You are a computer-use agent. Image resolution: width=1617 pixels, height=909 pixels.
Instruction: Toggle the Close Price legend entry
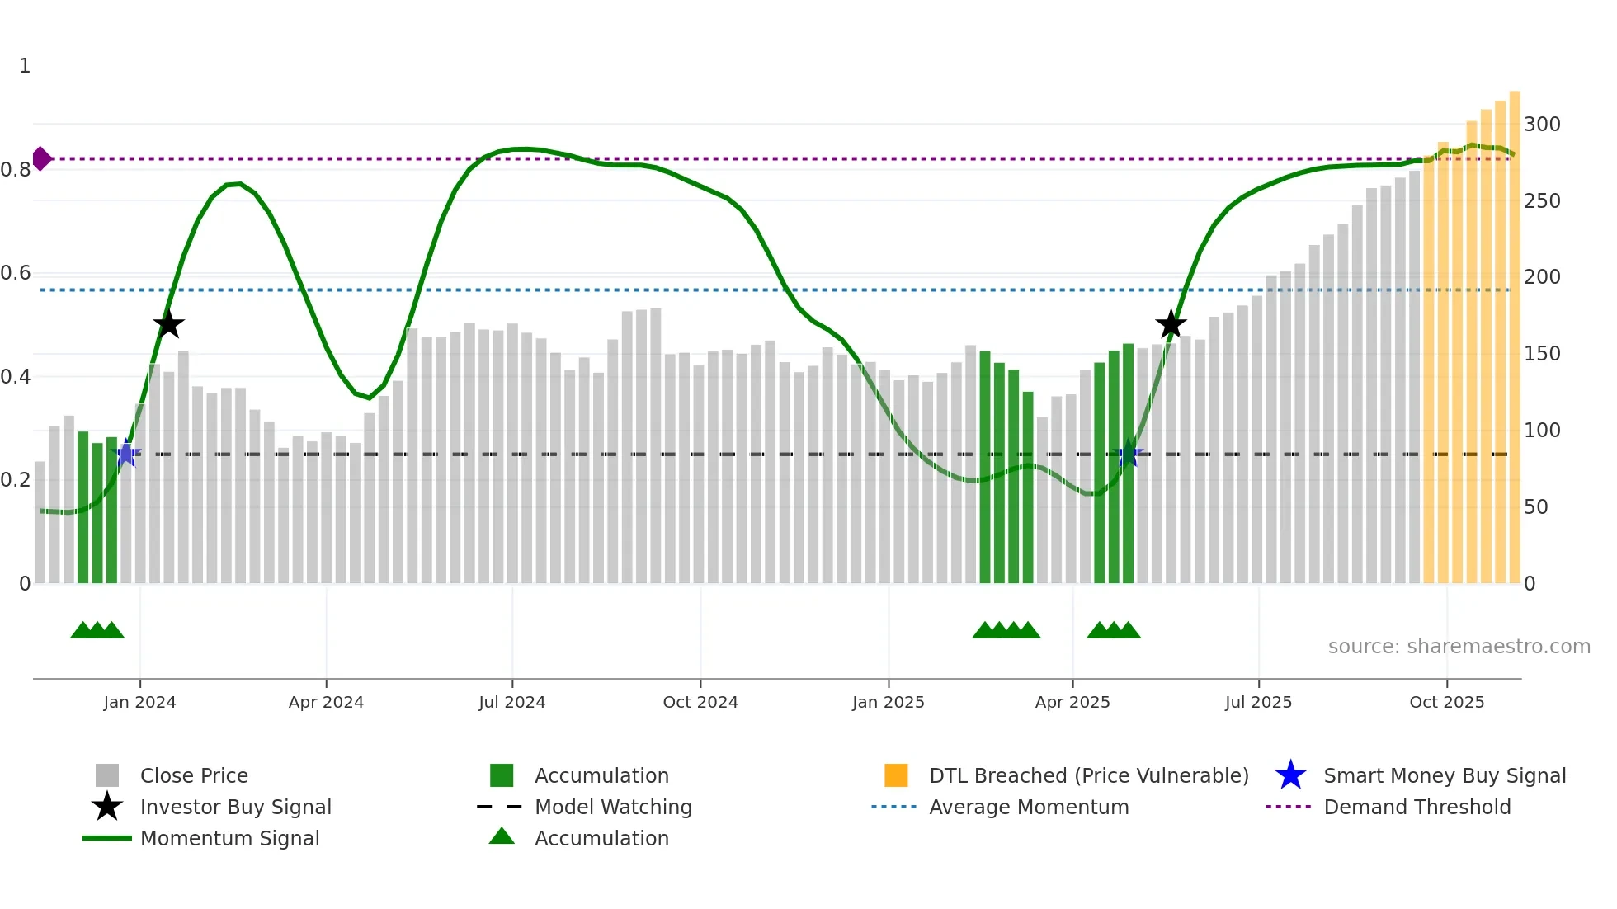pyautogui.click(x=193, y=775)
